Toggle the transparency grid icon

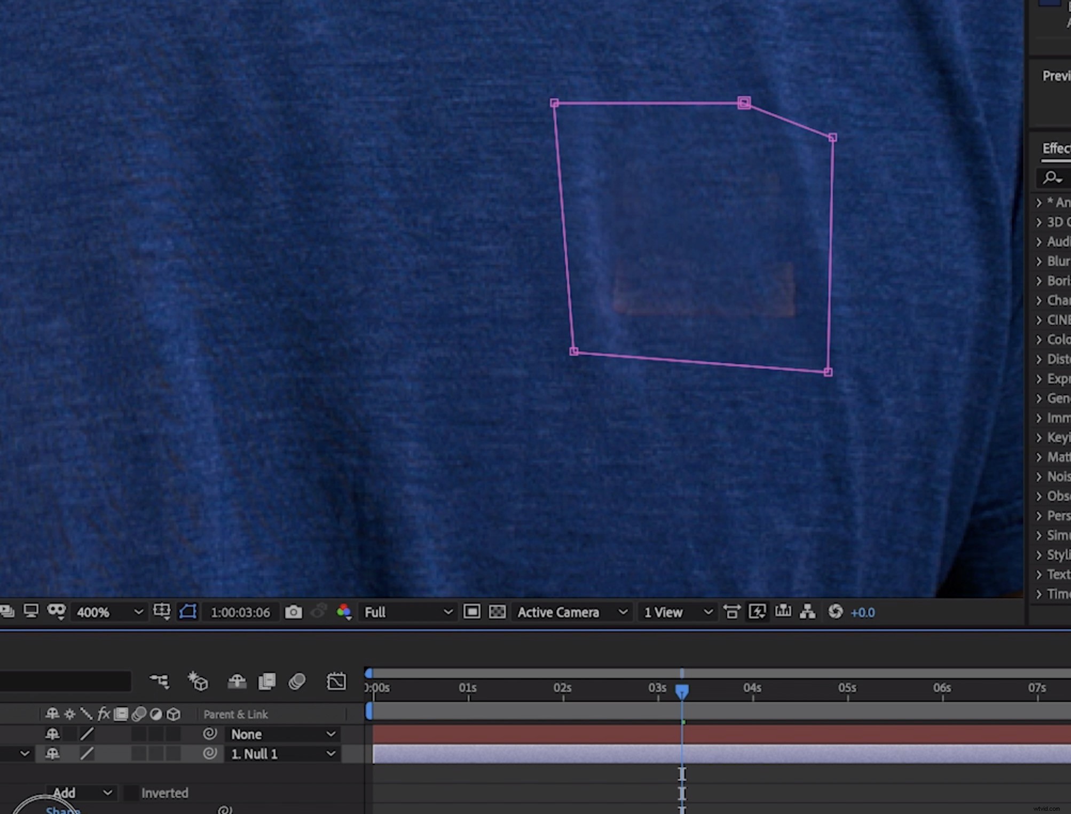click(498, 612)
